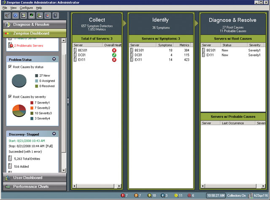270x200 pixels.
Task: Open the User Dashboard section
Action: [x=35, y=178]
